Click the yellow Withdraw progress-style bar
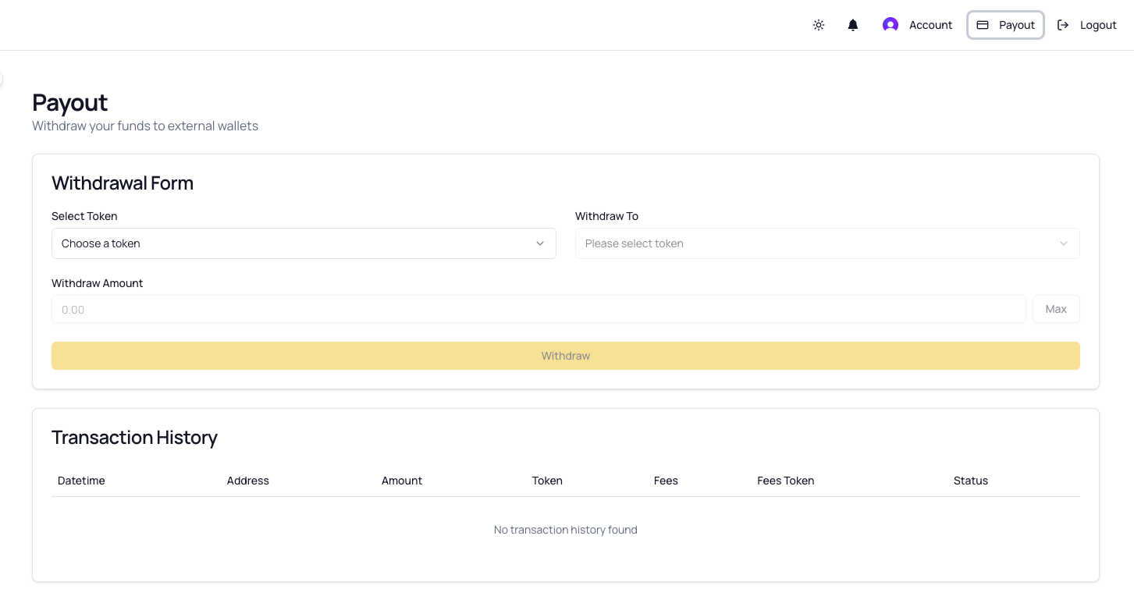The width and height of the screenshot is (1134, 614). (x=565, y=356)
